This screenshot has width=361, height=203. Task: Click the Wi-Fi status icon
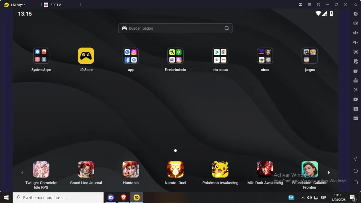318,14
